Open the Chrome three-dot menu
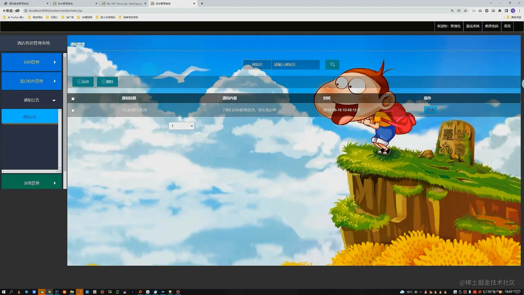The image size is (524, 295). [x=519, y=11]
